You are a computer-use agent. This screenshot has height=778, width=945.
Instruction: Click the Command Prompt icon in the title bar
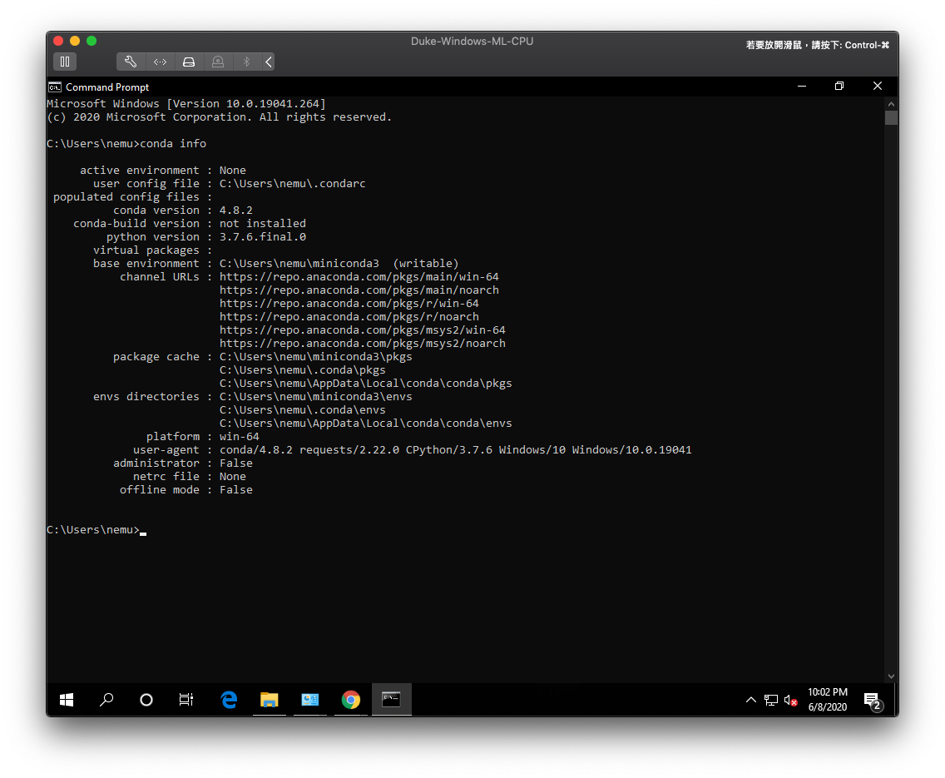(x=55, y=86)
